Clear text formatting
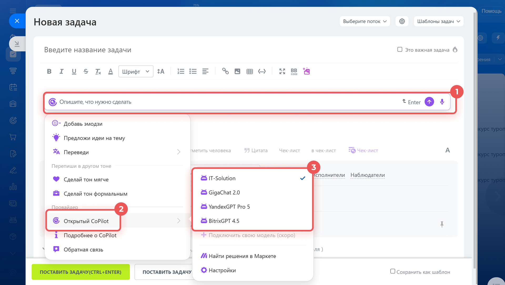This screenshot has height=285, width=505. pyautogui.click(x=98, y=71)
